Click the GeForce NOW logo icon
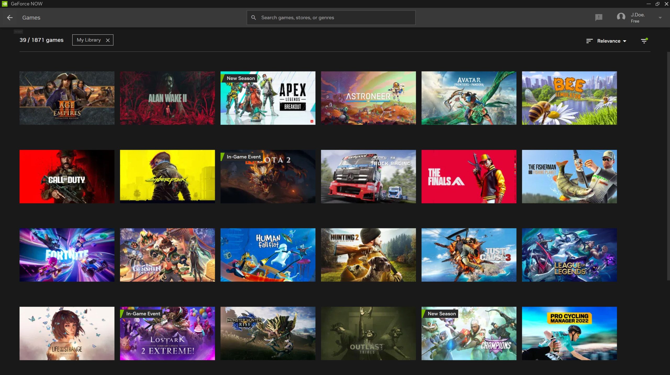 tap(4, 4)
